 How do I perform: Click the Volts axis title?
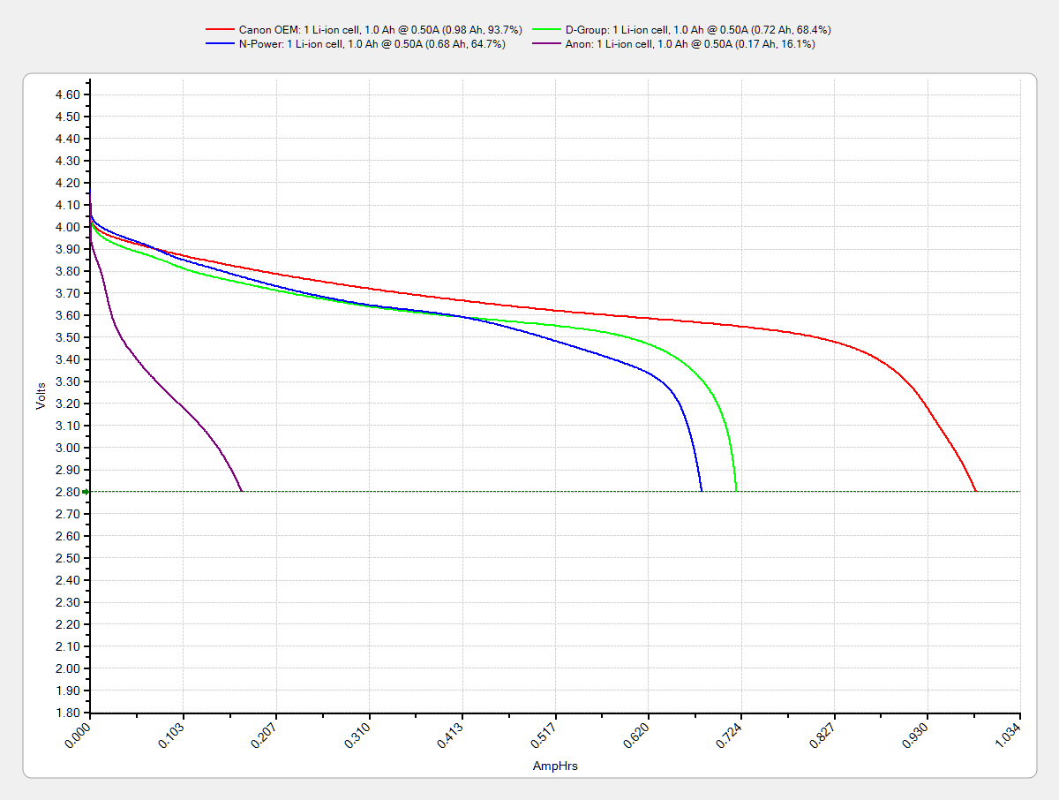(x=41, y=395)
